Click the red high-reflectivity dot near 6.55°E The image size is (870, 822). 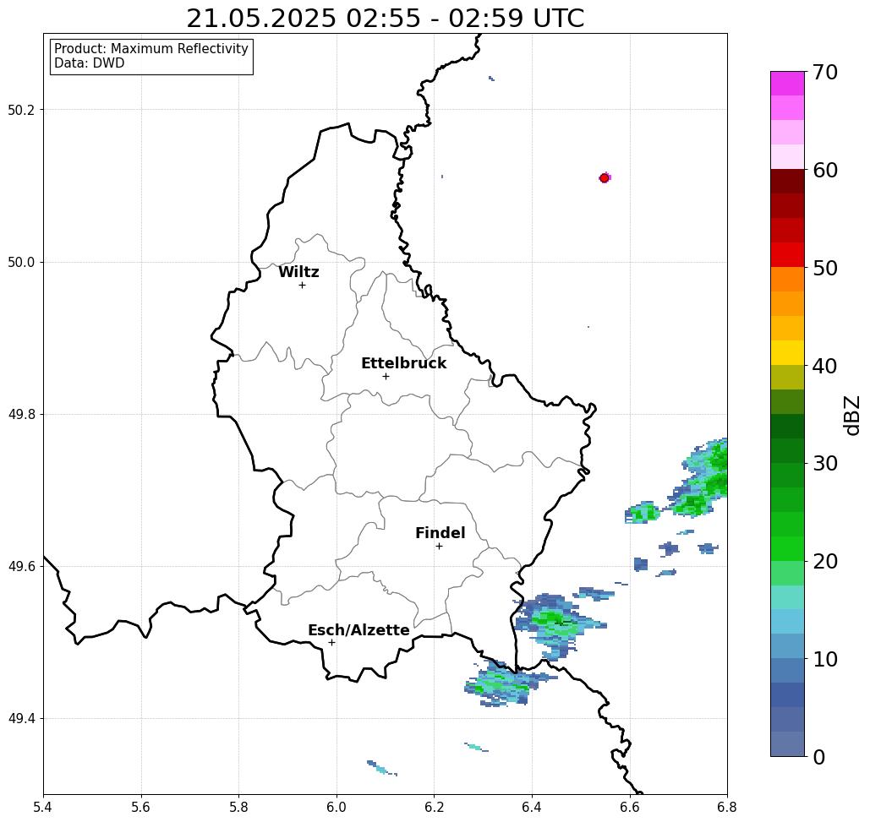605,178
